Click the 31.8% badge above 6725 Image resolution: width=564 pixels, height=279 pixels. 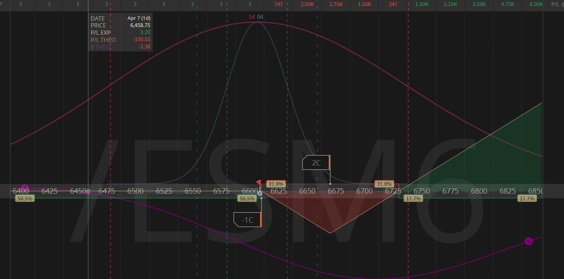pyautogui.click(x=384, y=184)
